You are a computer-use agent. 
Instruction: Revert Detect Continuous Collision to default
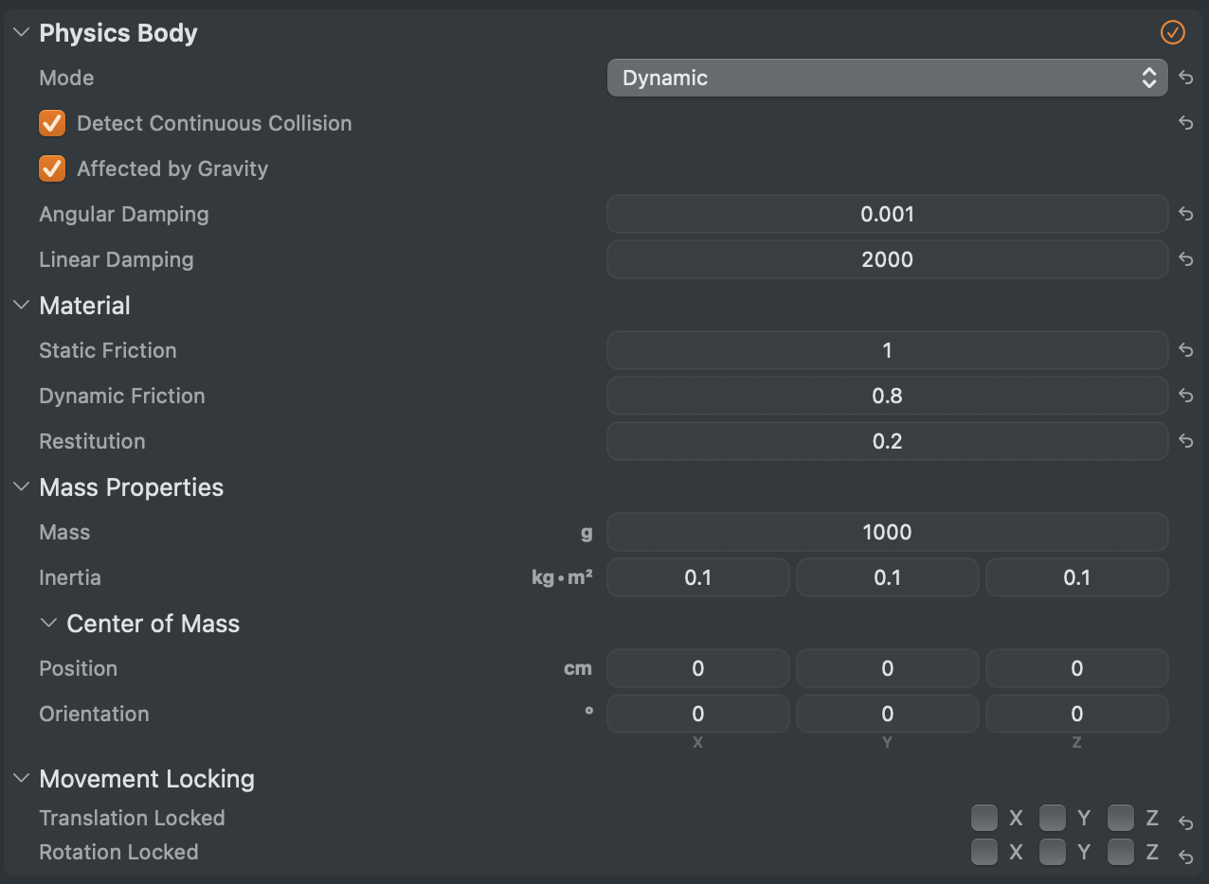coord(1185,123)
